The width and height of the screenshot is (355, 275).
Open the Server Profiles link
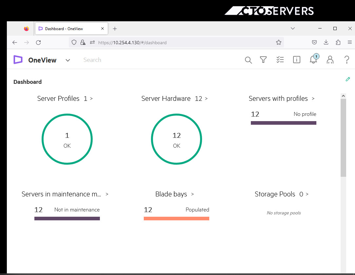65,99
